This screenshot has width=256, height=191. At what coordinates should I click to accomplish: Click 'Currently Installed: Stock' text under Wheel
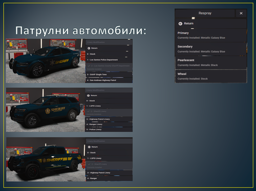click(x=193, y=79)
